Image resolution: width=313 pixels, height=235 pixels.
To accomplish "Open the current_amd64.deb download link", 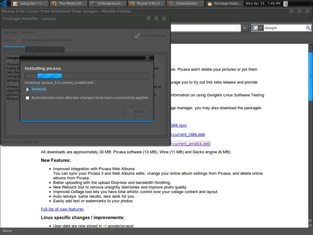I will click(x=191, y=144).
